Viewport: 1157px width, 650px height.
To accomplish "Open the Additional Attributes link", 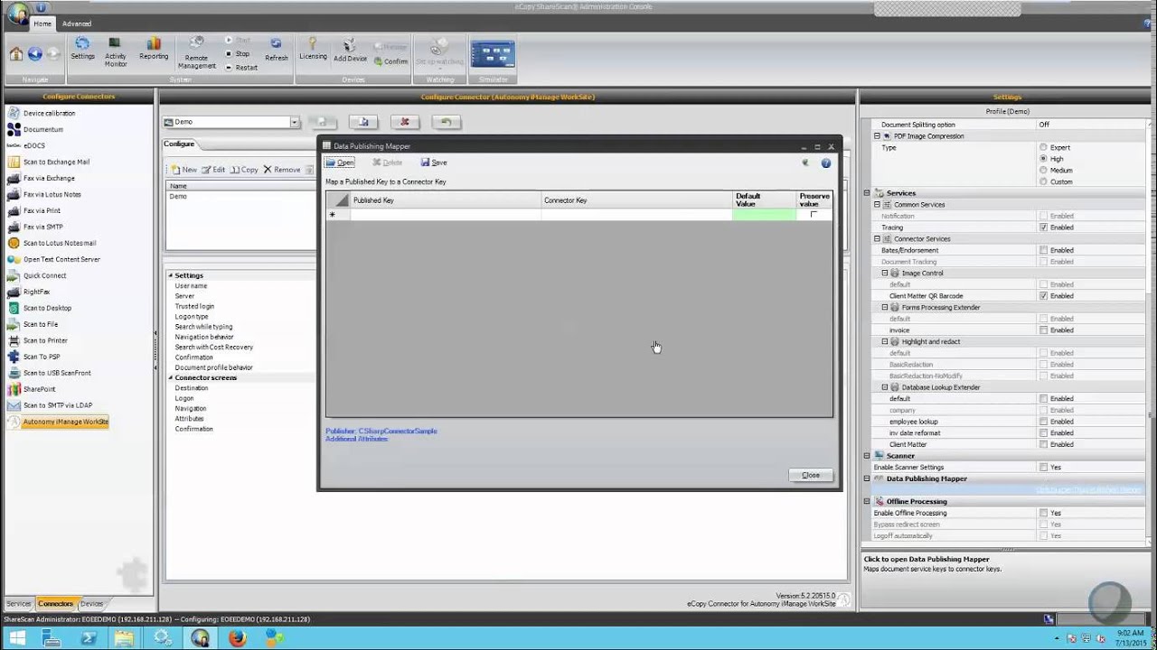I will [x=356, y=439].
